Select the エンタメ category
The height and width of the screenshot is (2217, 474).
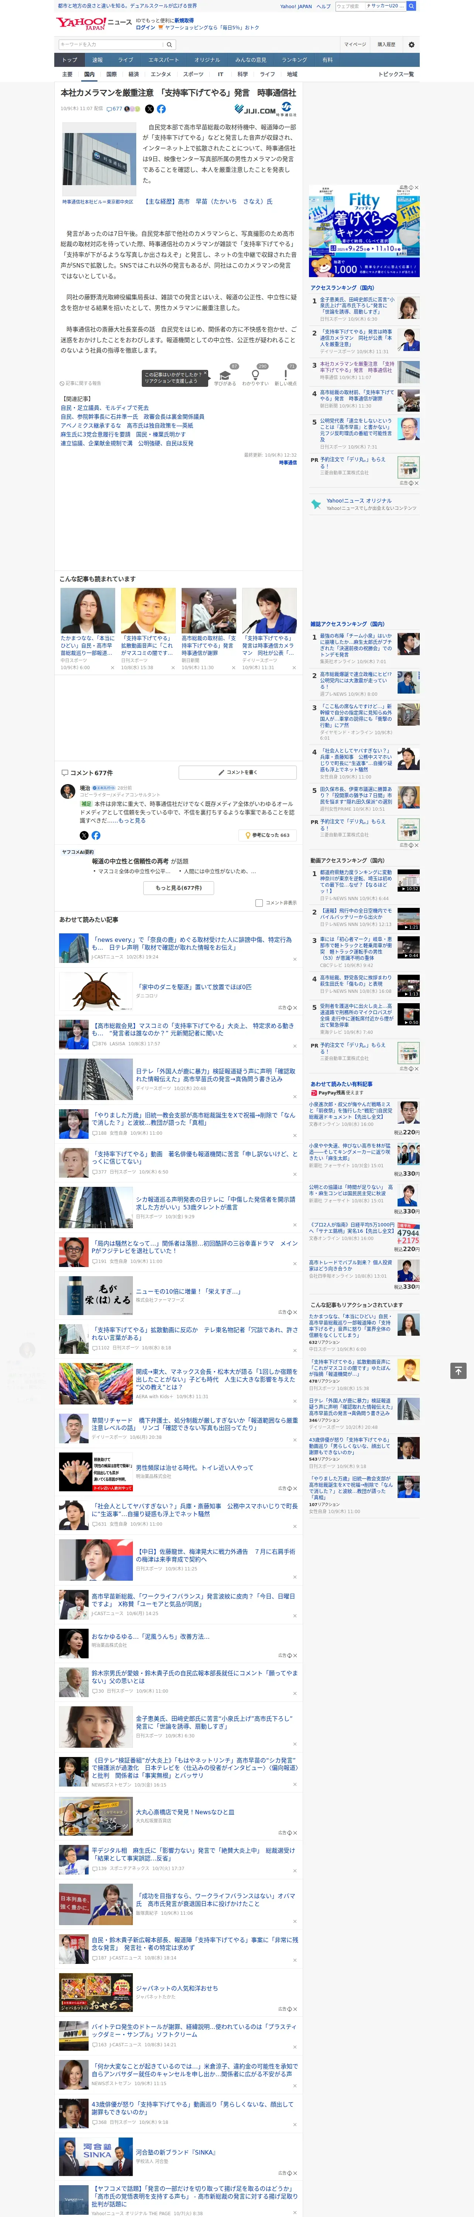(161, 74)
